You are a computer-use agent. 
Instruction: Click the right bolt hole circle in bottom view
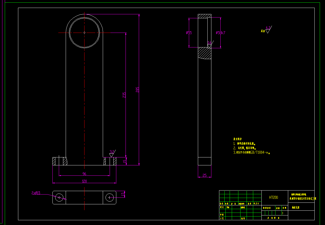point(109,197)
